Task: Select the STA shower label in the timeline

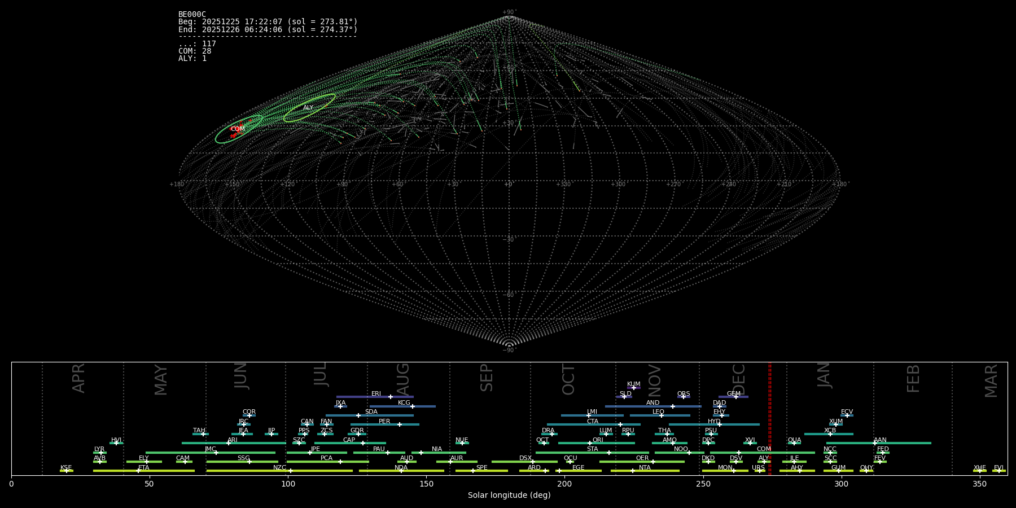Action: (592, 449)
